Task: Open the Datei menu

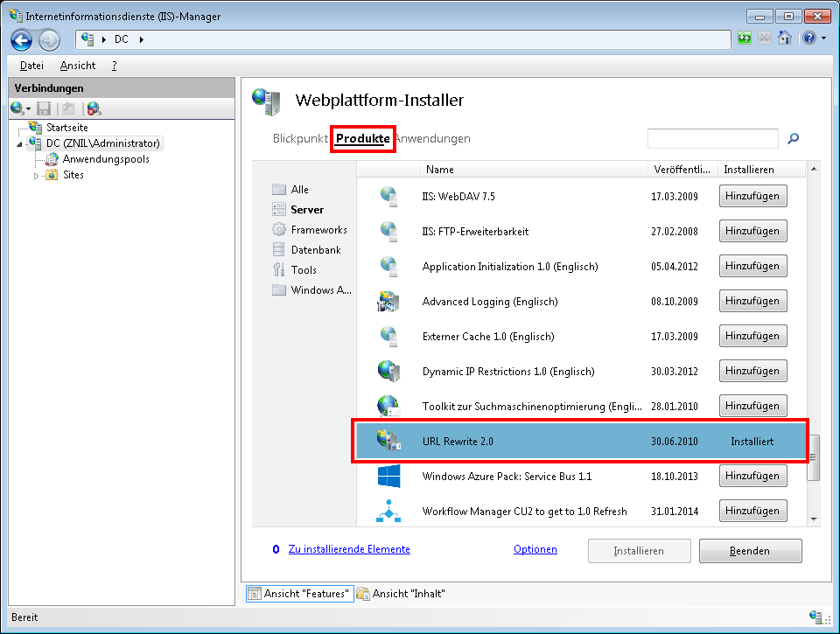Action: point(31,66)
